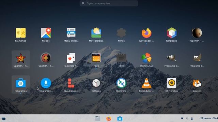Open the Peek screen recorder
Viewport: 218px width, 122px height.
point(96,58)
